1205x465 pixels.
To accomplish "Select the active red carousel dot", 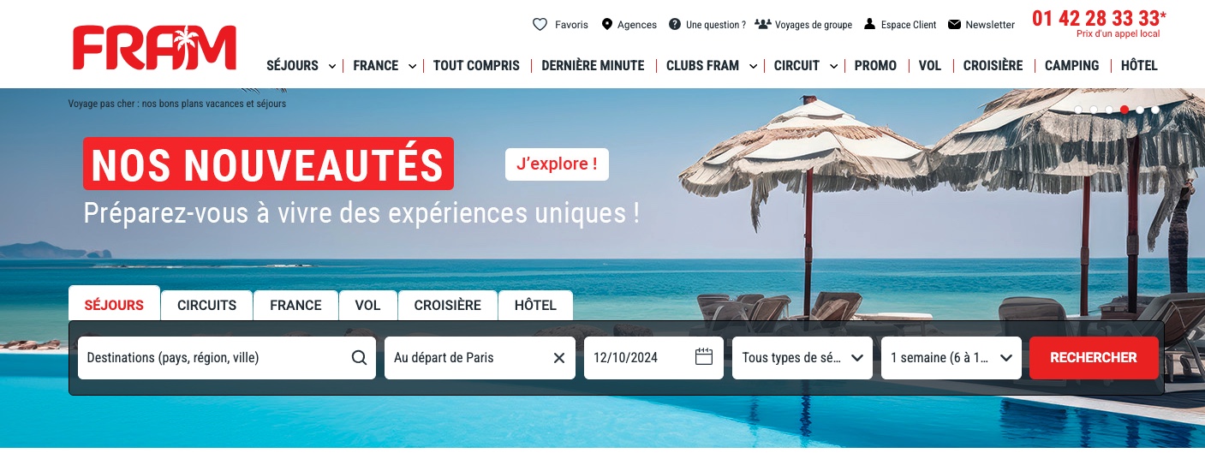I will (x=1124, y=110).
